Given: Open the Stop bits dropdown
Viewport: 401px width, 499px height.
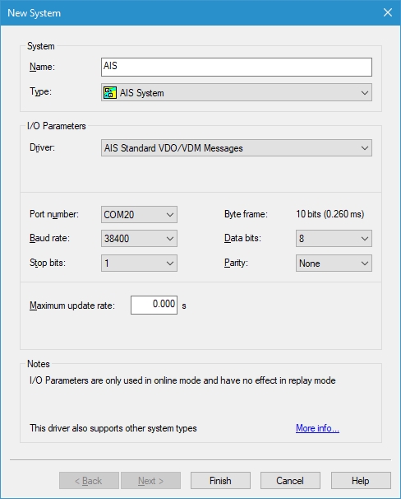Looking at the screenshot, I should click(139, 263).
